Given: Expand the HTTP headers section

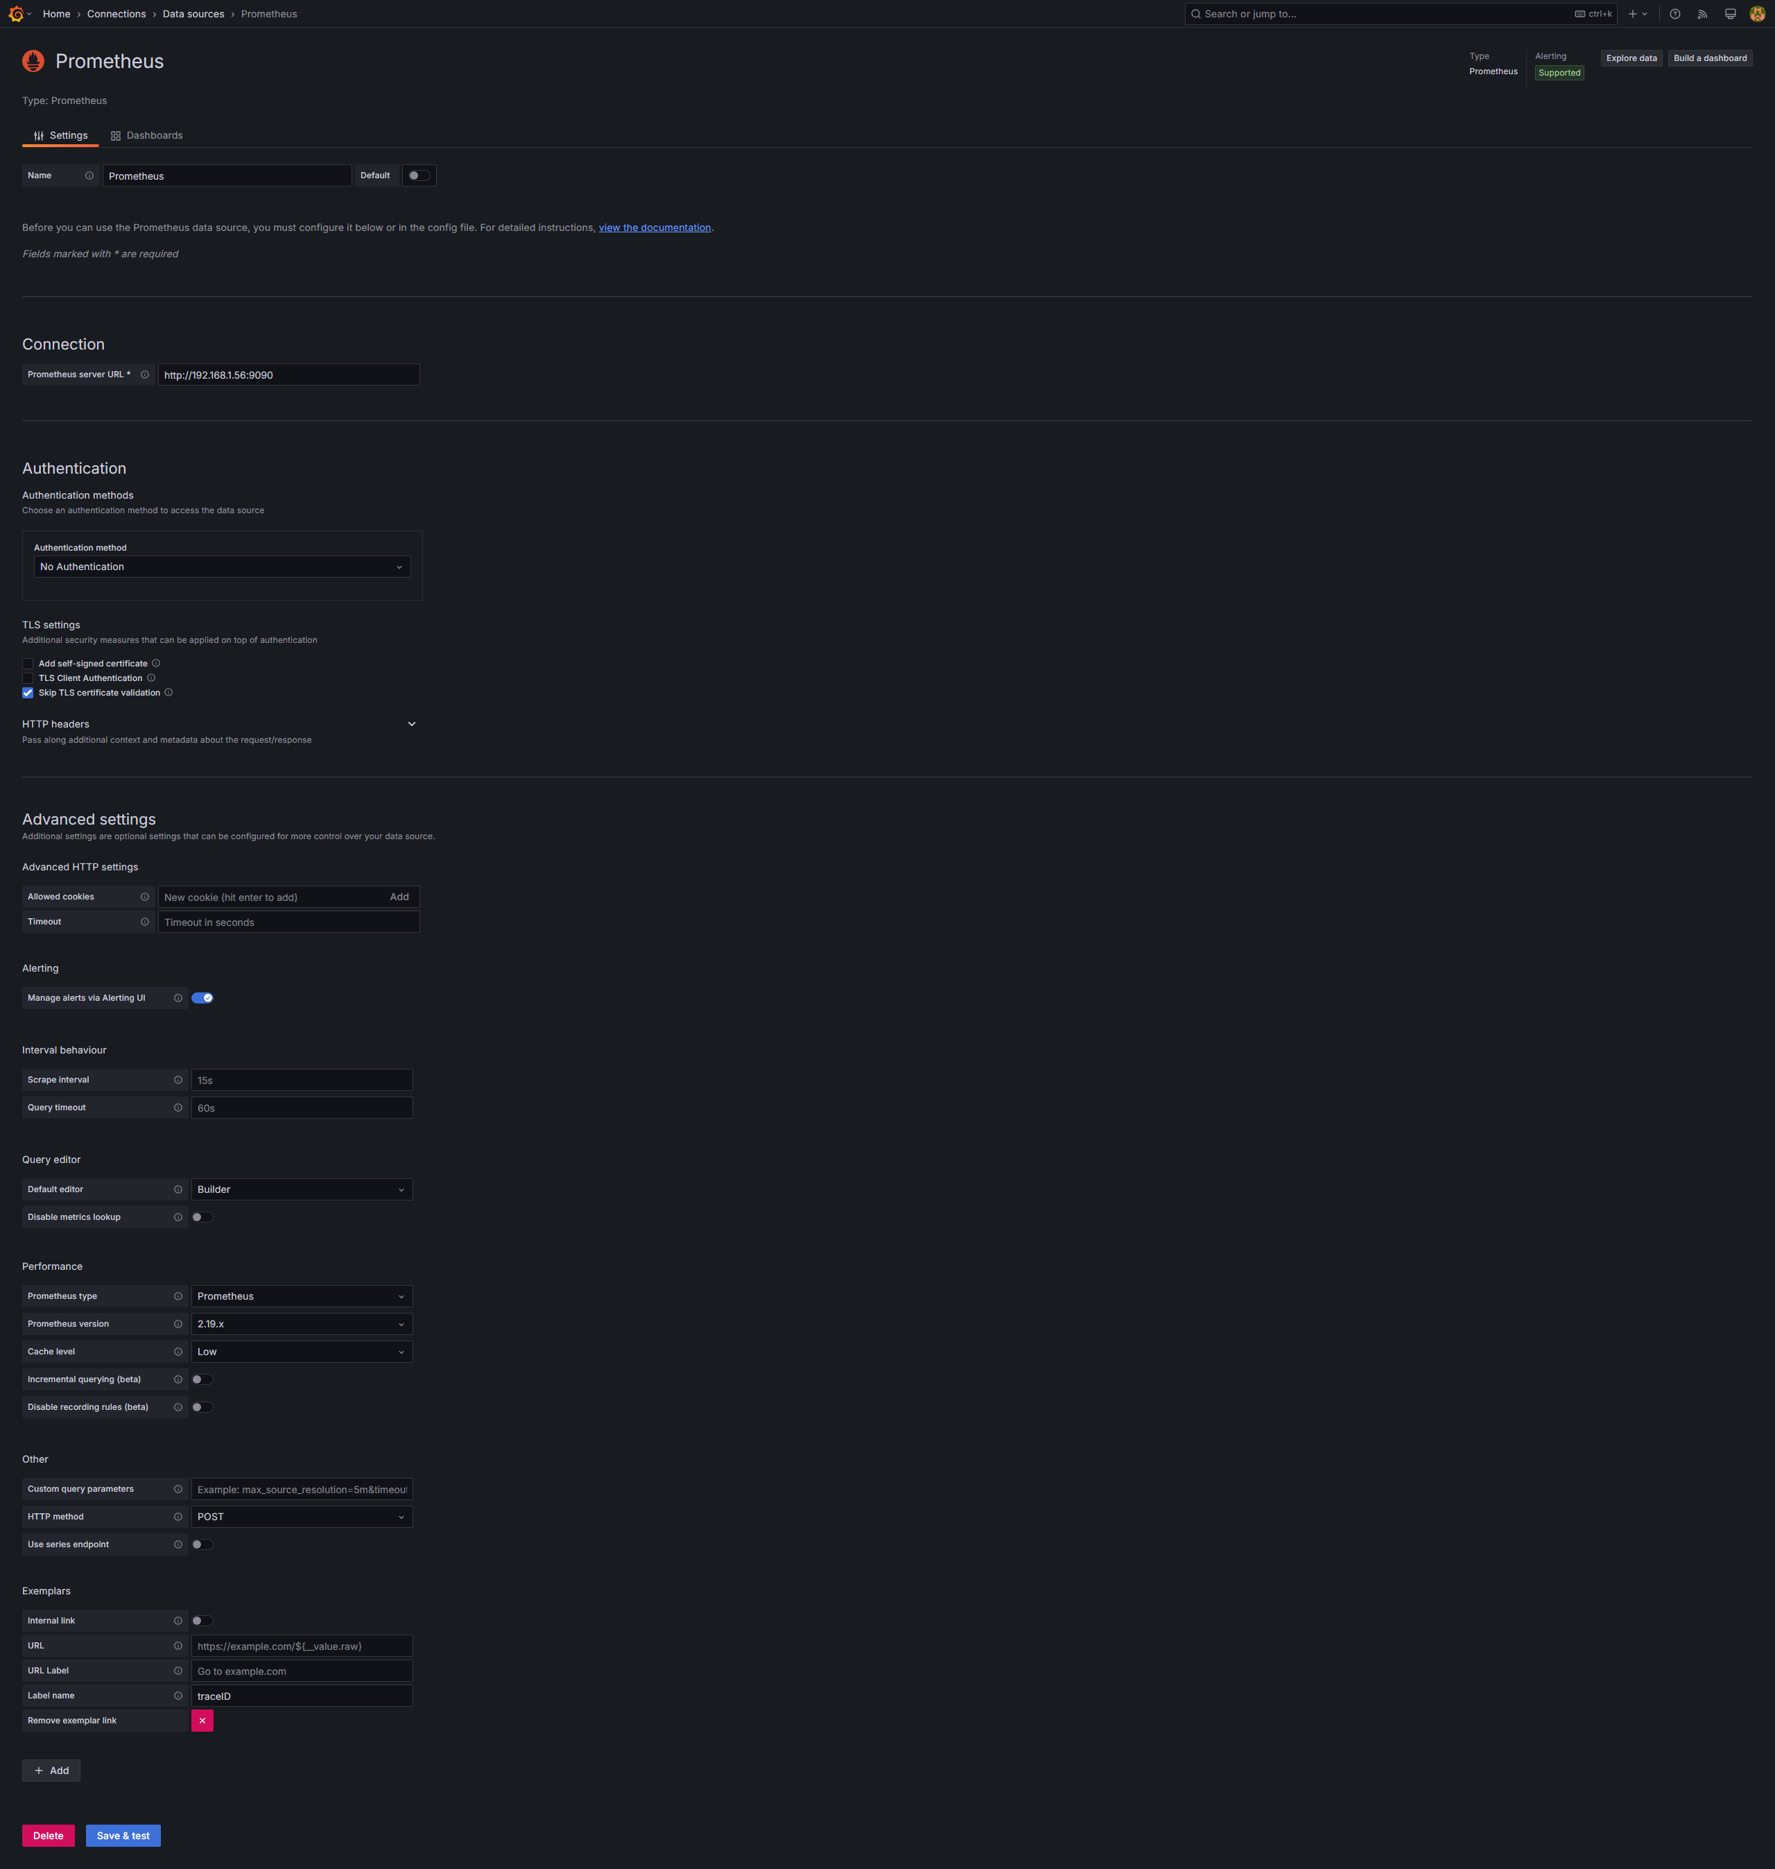Looking at the screenshot, I should (x=412, y=724).
